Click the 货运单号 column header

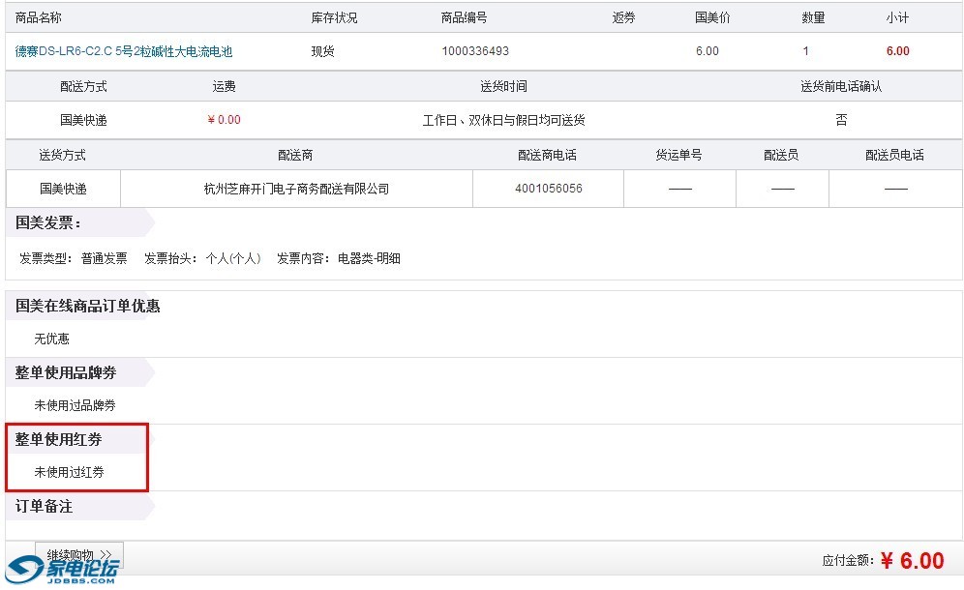pos(678,155)
